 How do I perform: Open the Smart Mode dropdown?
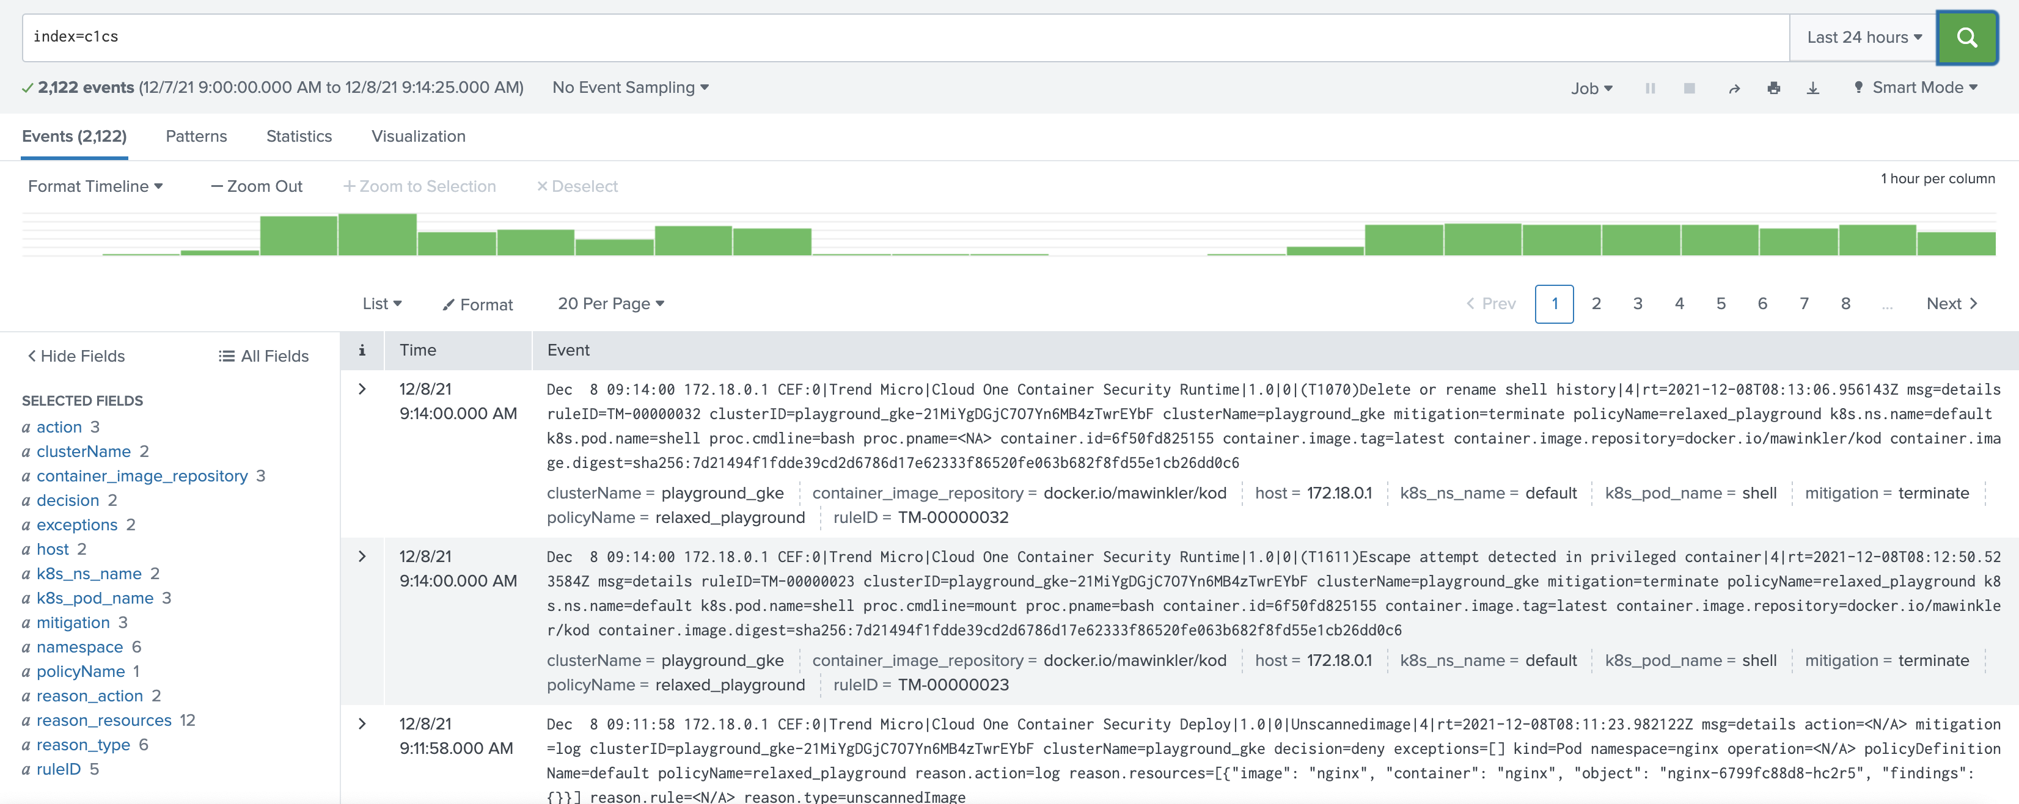click(1916, 88)
